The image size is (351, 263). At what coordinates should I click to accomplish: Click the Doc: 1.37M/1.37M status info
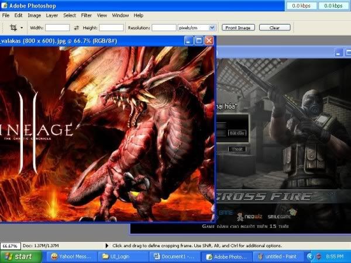[41, 246]
